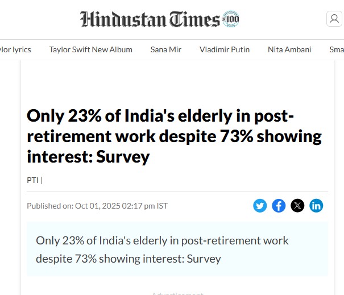Share the article on LinkedIn
The width and height of the screenshot is (344, 295).
(x=316, y=206)
